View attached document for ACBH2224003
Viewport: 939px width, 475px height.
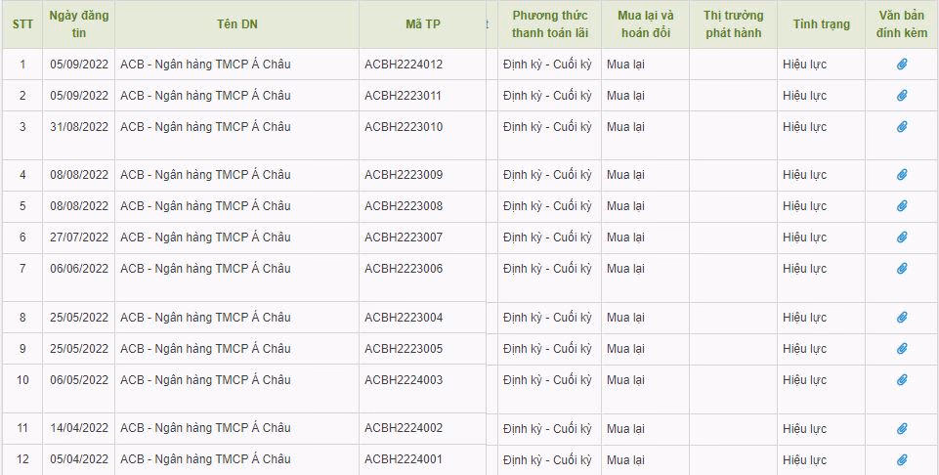pyautogui.click(x=902, y=380)
